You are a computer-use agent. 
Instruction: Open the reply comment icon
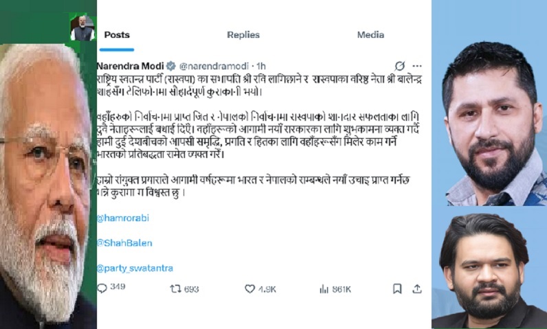click(102, 288)
